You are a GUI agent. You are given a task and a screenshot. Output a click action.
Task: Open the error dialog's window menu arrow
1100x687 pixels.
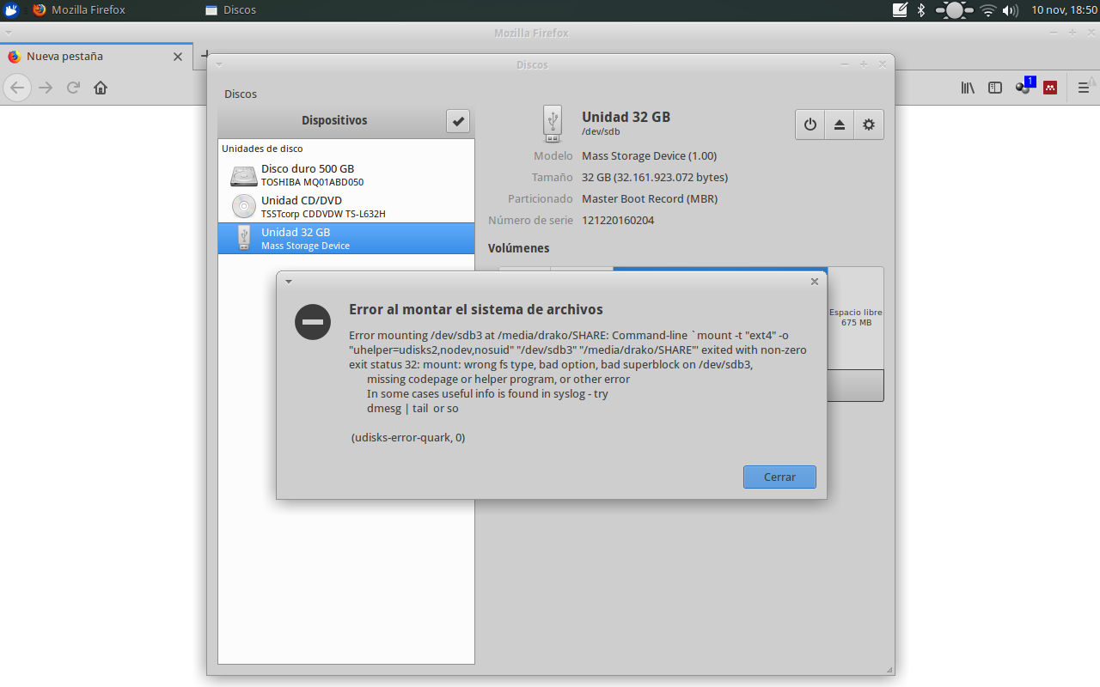pos(289,281)
